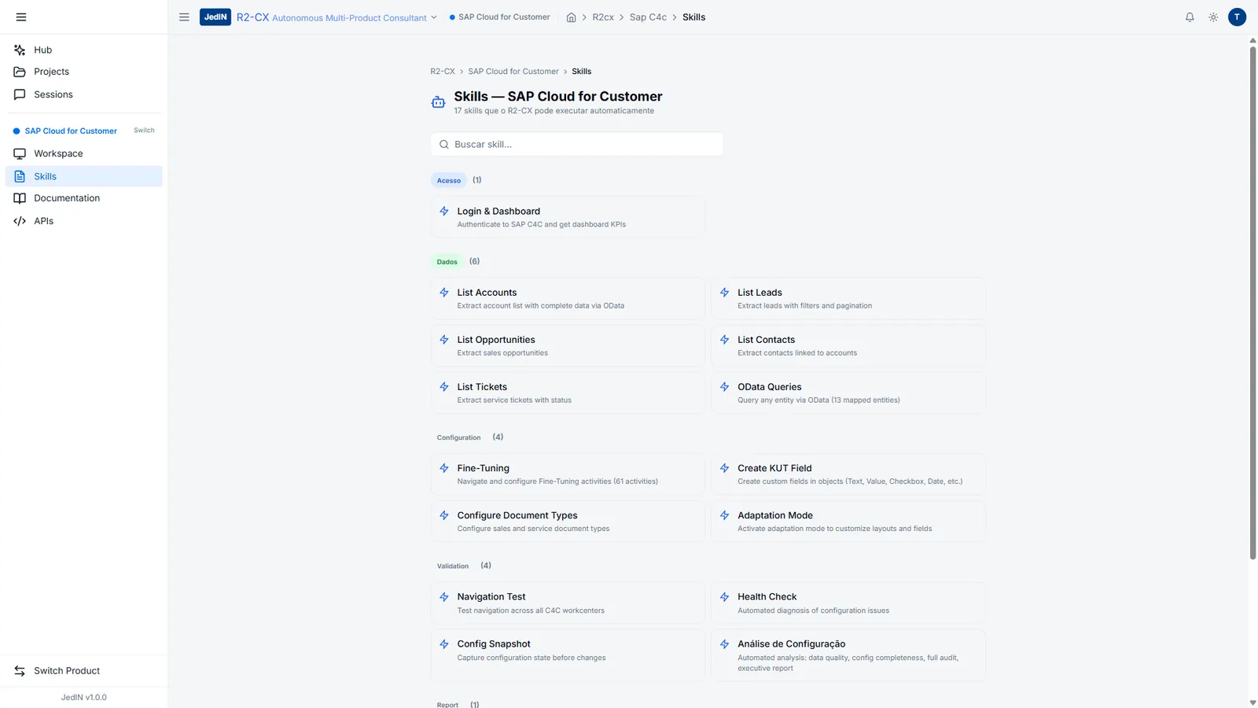The width and height of the screenshot is (1258, 708).
Task: Click the Análise de Configuração title
Action: pyautogui.click(x=791, y=644)
